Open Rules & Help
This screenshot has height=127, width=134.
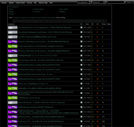(x=43, y=3)
